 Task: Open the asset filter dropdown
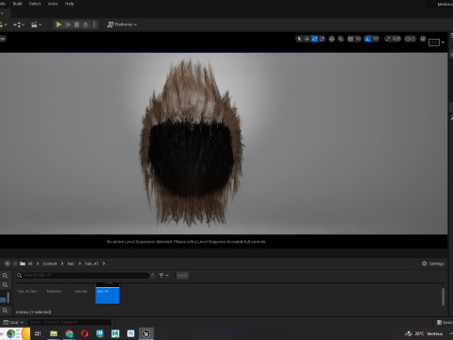click(x=163, y=276)
